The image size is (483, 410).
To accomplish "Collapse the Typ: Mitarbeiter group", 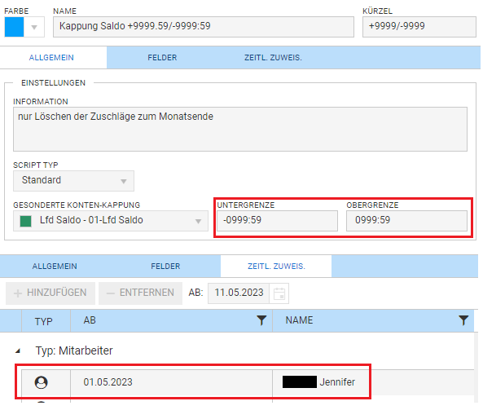I will 18,350.
